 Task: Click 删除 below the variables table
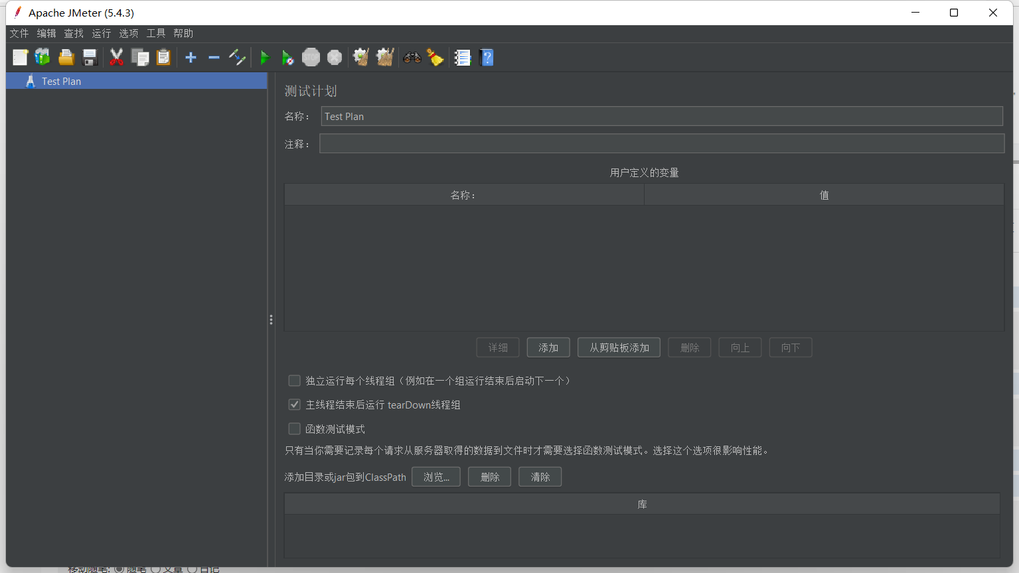coord(690,348)
